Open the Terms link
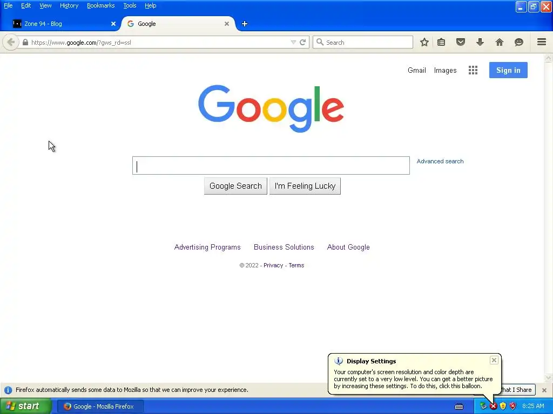The image size is (553, 414). coord(296,265)
